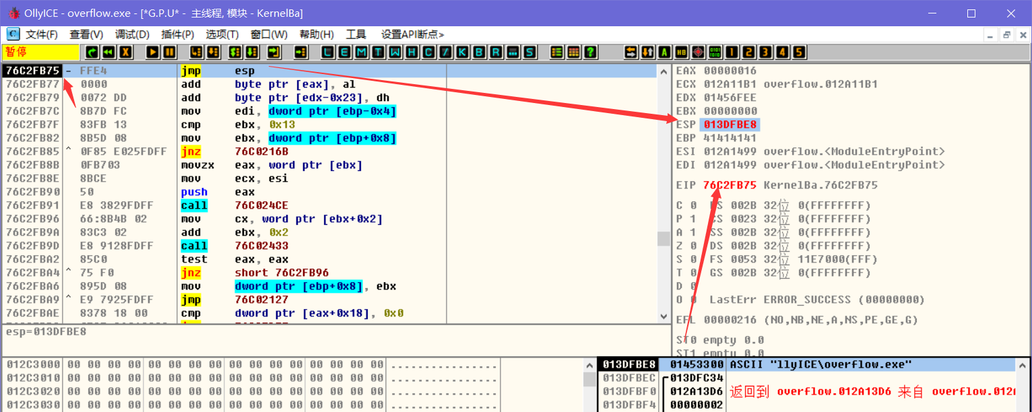Select EIP register value 76C2FB75
Image resolution: width=1032 pixels, height=412 pixels.
[x=730, y=185]
